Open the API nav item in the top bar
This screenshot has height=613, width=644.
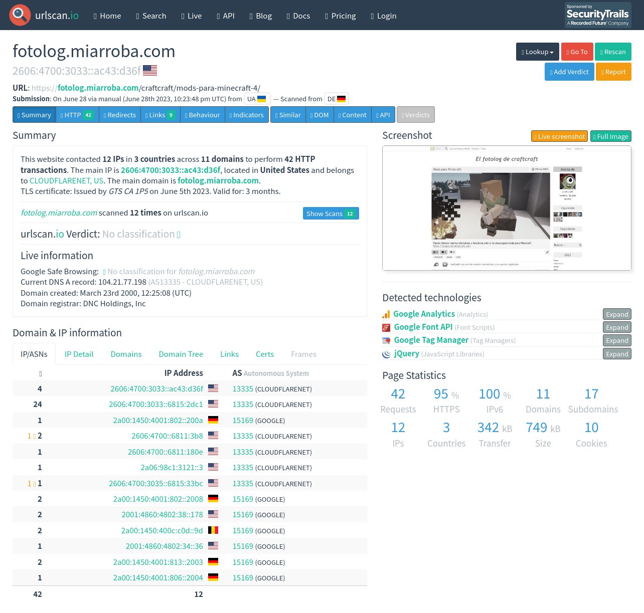click(226, 16)
